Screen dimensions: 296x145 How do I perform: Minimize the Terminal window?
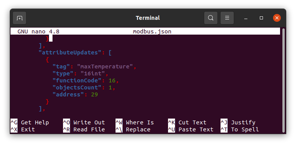[x=245, y=18]
